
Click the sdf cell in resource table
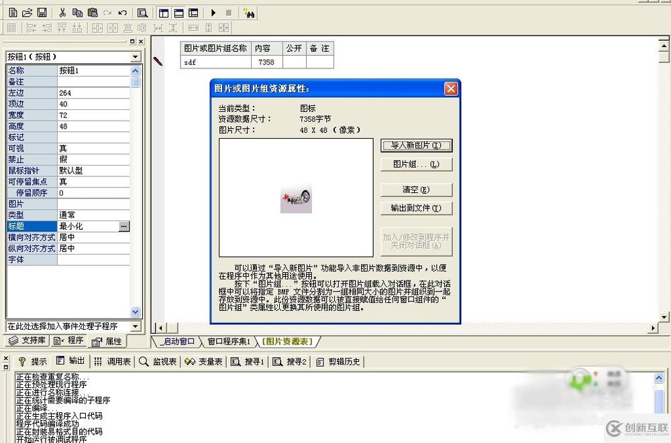tap(215, 62)
